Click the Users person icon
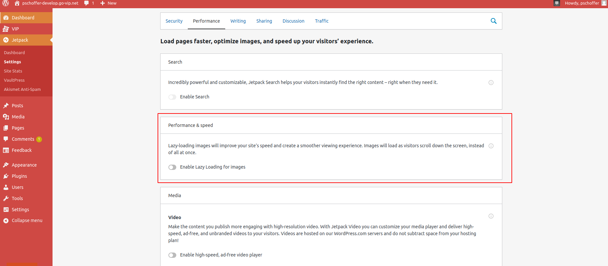The height and width of the screenshot is (266, 608). (6, 187)
